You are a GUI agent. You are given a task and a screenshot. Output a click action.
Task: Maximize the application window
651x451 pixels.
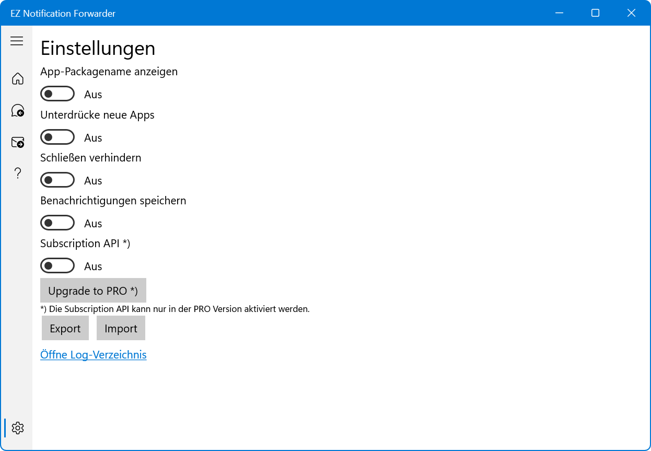tap(595, 13)
